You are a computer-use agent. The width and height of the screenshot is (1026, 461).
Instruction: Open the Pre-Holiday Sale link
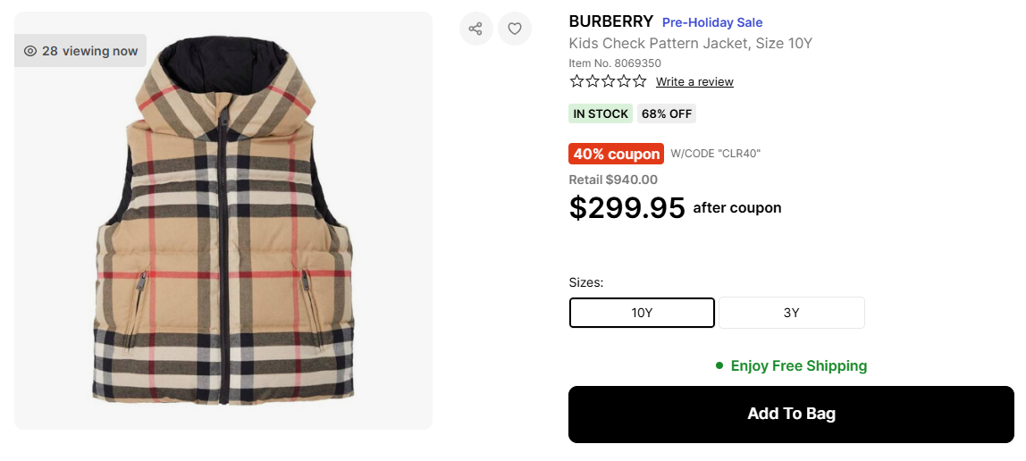point(712,22)
